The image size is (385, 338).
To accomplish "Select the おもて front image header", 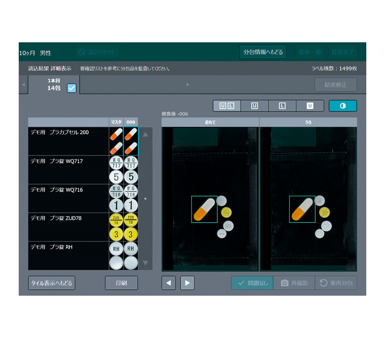I will [x=210, y=121].
